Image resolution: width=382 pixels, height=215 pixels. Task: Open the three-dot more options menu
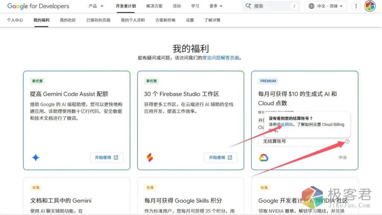(x=356, y=6)
